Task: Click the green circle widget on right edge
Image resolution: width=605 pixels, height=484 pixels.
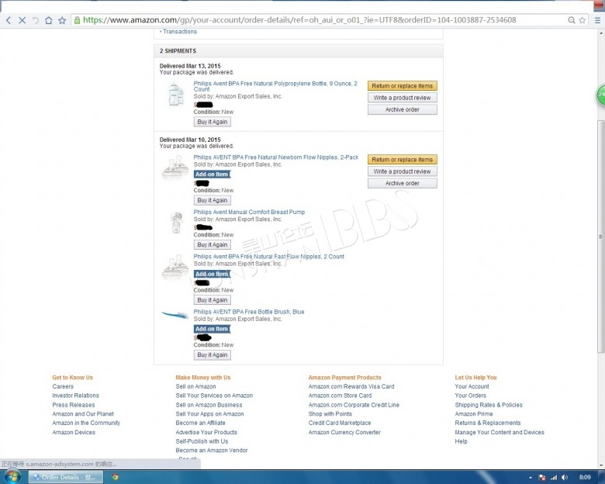Action: coord(601,95)
